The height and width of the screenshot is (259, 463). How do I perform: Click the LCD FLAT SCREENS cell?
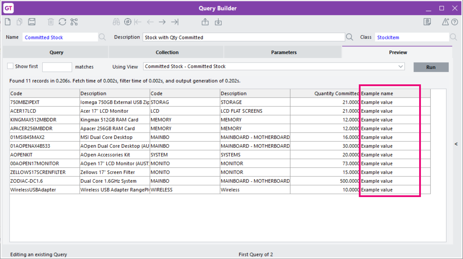[255, 111]
